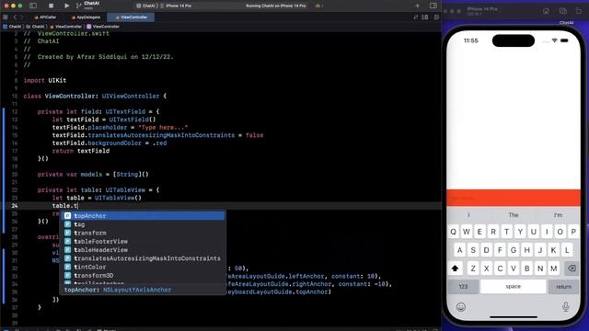Open the source control branch icon

click(x=78, y=6)
